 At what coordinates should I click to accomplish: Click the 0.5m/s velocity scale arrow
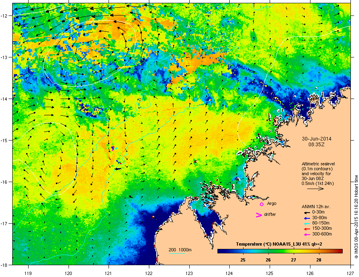pyautogui.click(x=315, y=189)
